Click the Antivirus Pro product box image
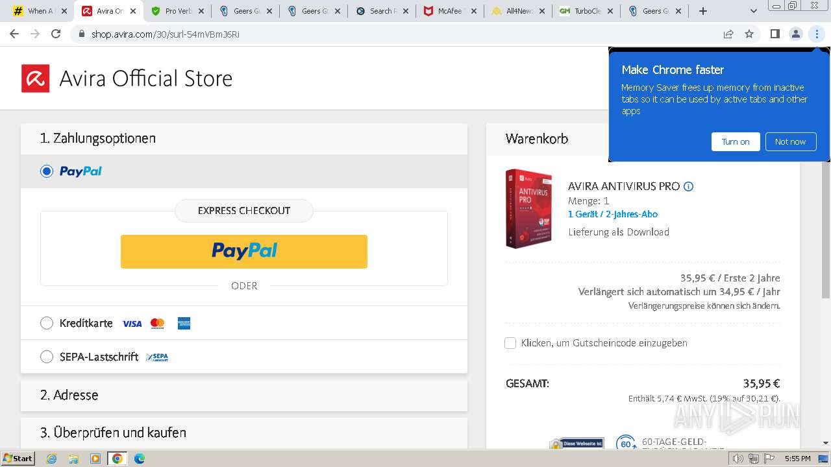Screen dimensions: 831x467 point(529,208)
